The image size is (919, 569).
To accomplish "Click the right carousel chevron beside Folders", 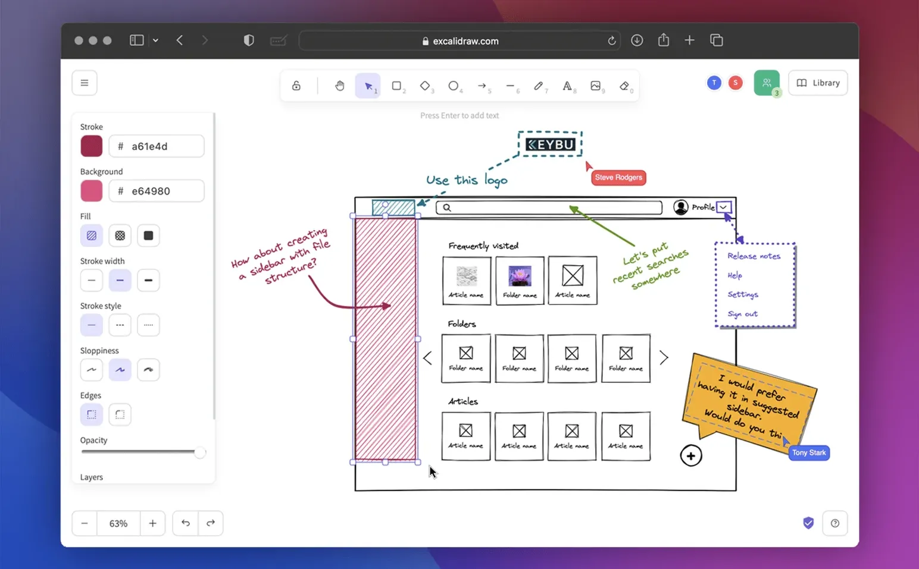I will point(664,357).
